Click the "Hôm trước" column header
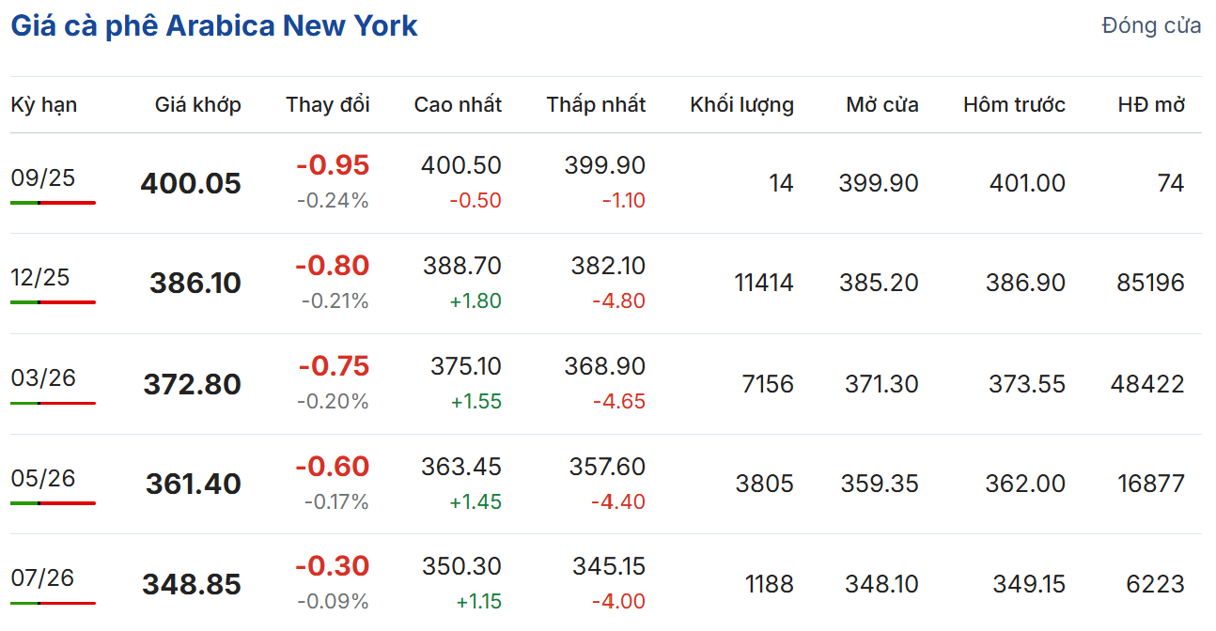The width and height of the screenshot is (1216, 631). (x=1014, y=104)
